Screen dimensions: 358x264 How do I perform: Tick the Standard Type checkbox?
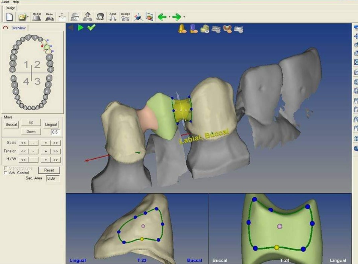point(6,168)
